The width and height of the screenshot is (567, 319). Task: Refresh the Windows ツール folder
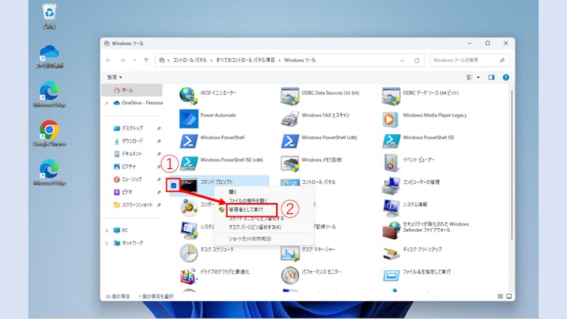coord(416,61)
